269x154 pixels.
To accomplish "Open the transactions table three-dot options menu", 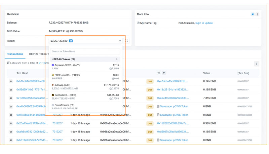I will tap(257, 64).
